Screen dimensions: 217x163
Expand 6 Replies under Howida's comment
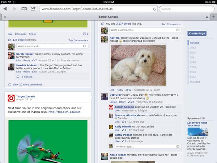tap(27, 77)
